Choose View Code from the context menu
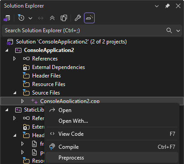The height and width of the screenshot is (164, 184). click(112, 134)
